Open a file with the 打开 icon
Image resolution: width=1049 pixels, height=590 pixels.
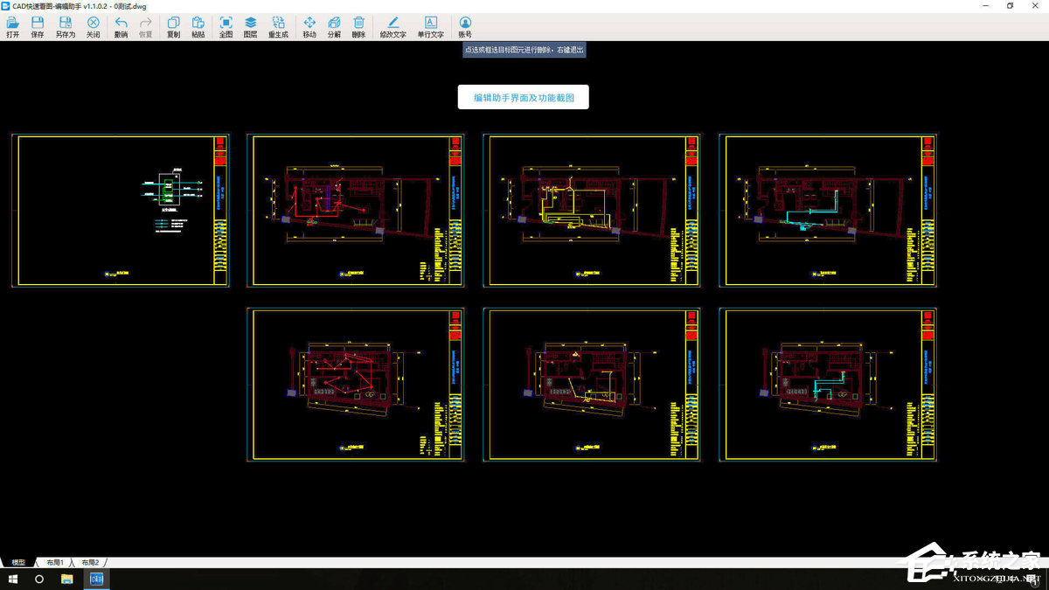(12, 27)
